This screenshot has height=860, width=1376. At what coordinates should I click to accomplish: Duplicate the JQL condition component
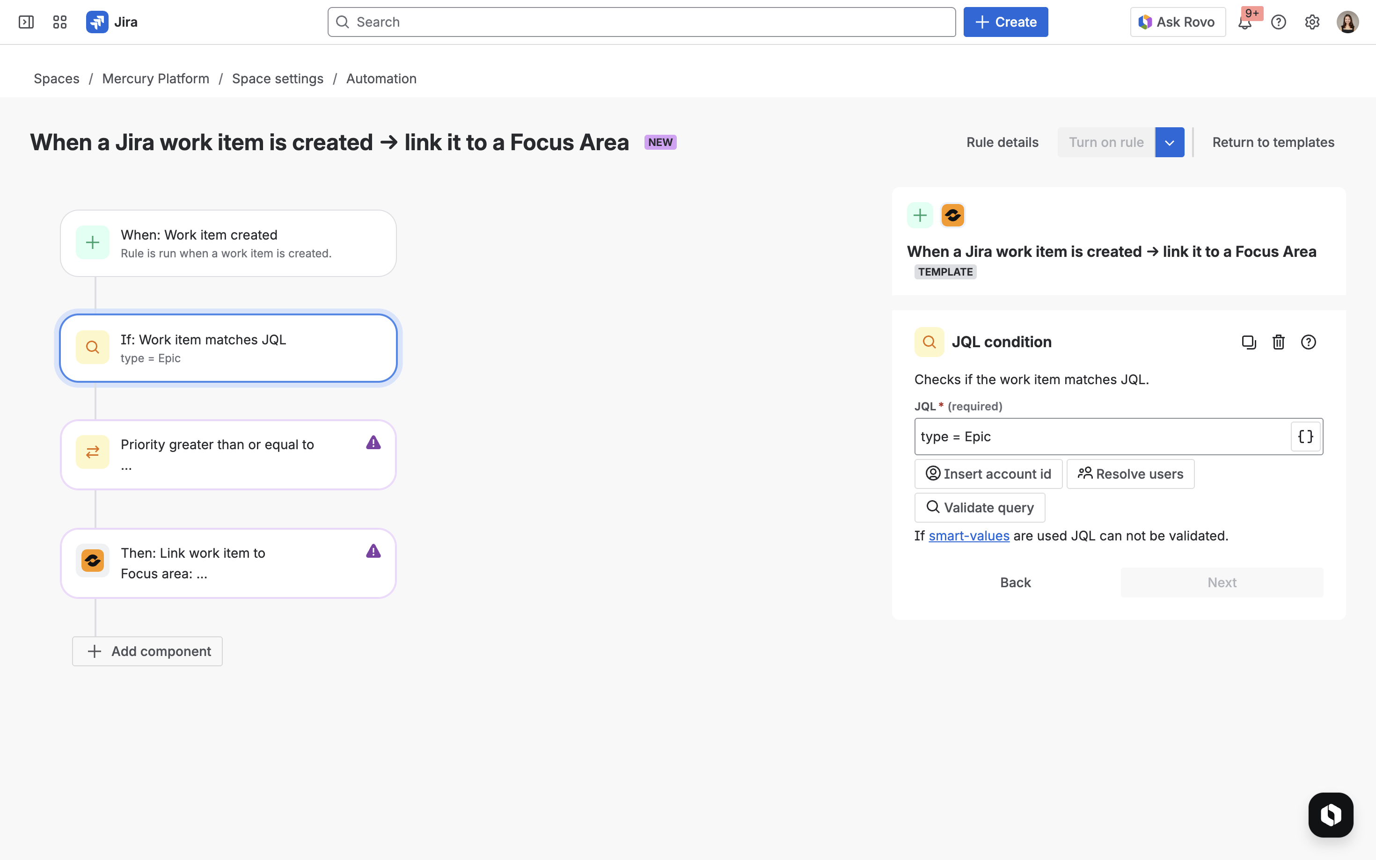(1249, 342)
